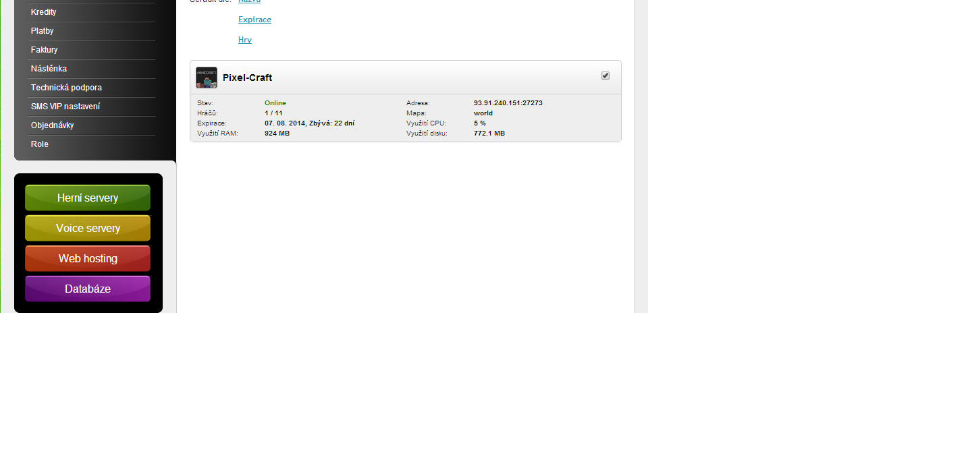Sort servers by Název

pos(248,1)
